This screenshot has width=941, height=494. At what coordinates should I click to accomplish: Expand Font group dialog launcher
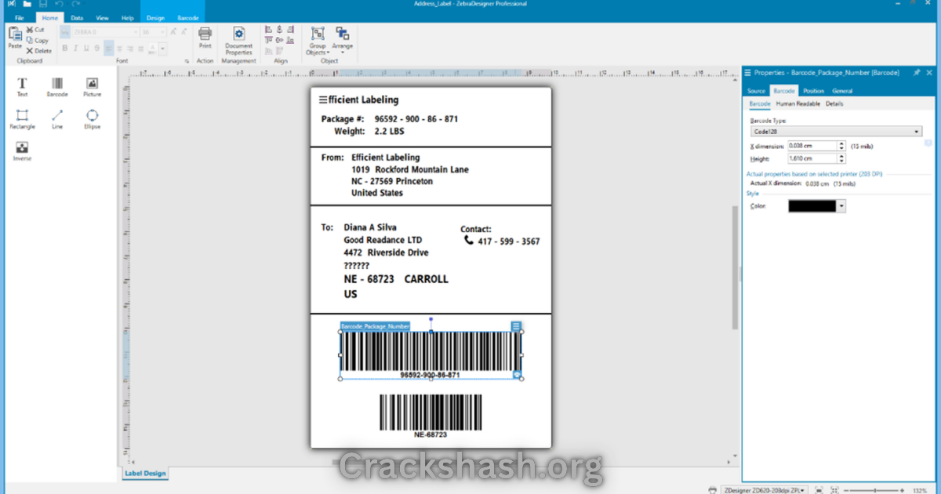click(187, 61)
